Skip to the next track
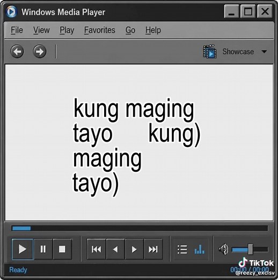This screenshot has height=280, width=278. pyautogui.click(x=153, y=249)
